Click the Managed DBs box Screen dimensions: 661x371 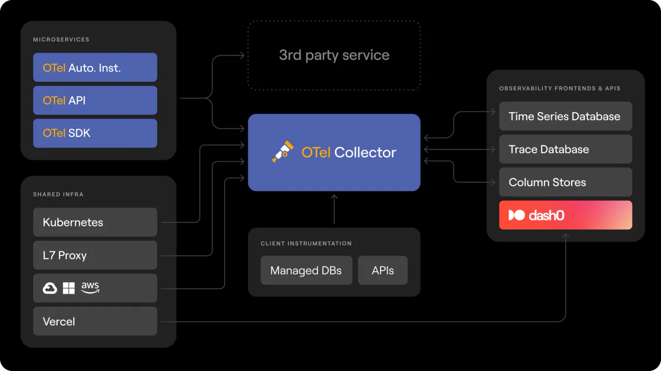[306, 270]
